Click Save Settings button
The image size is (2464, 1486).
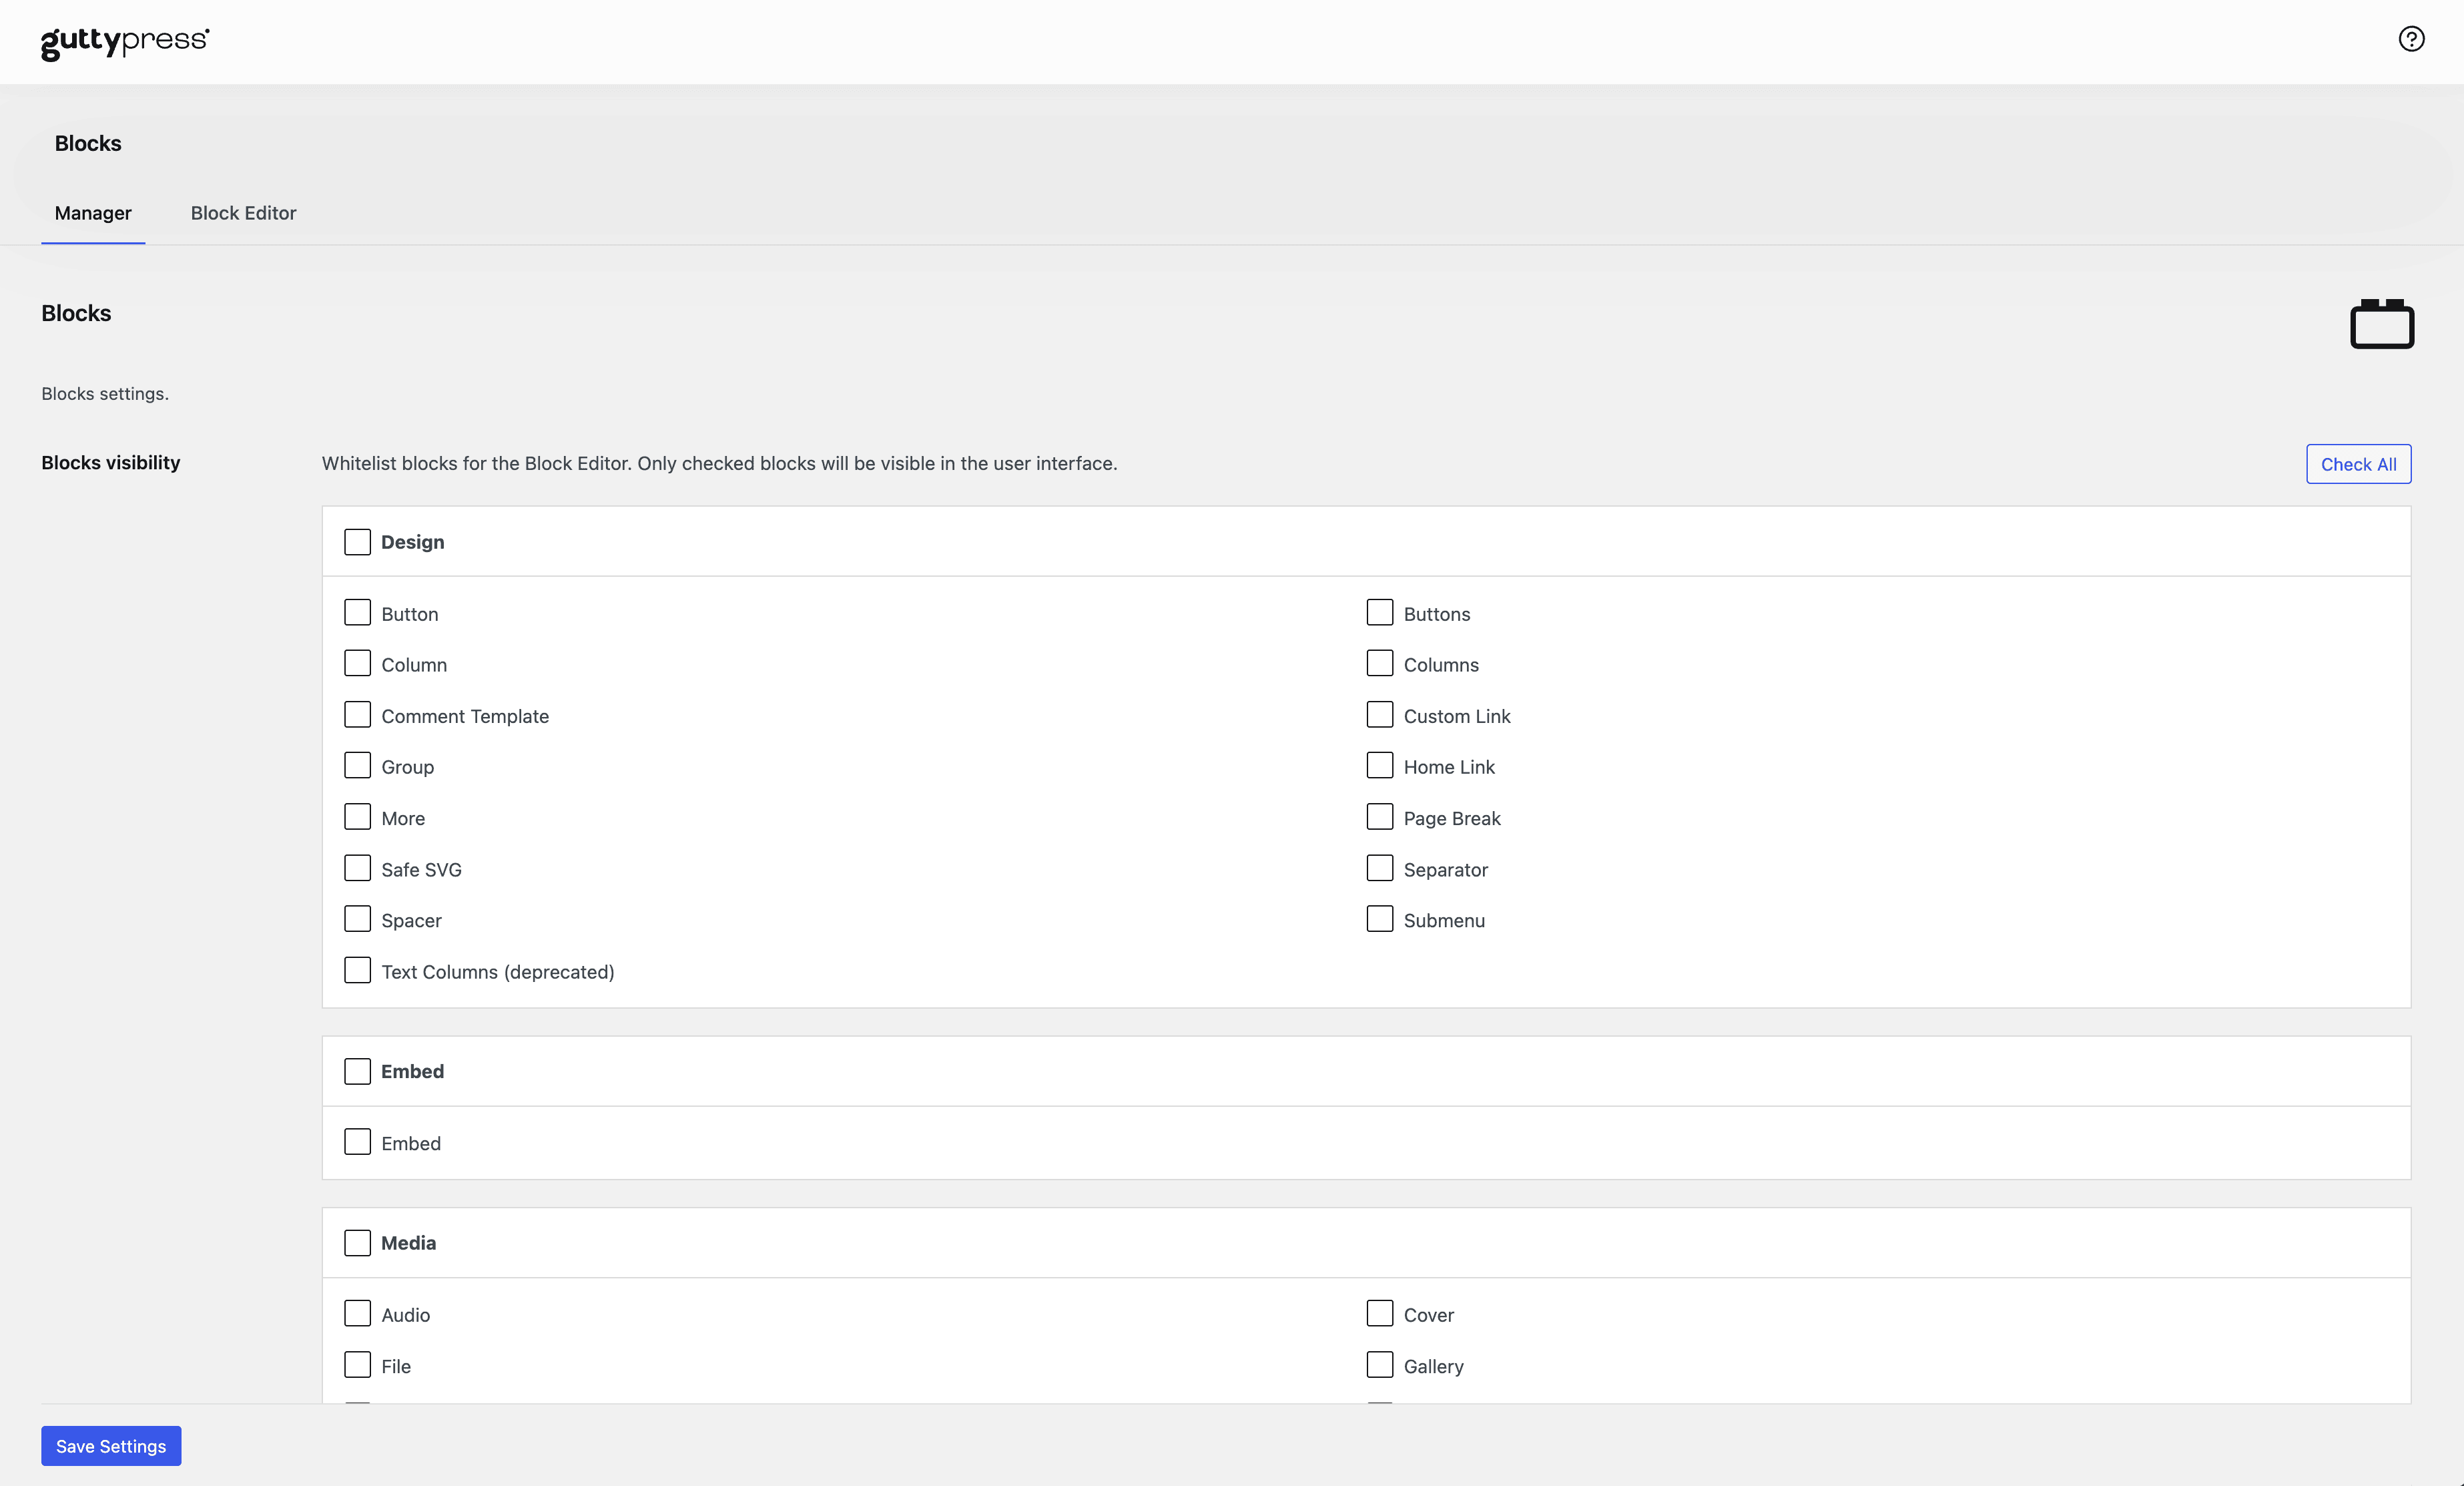pyautogui.click(x=111, y=1446)
